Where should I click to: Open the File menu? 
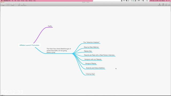point(13,1)
